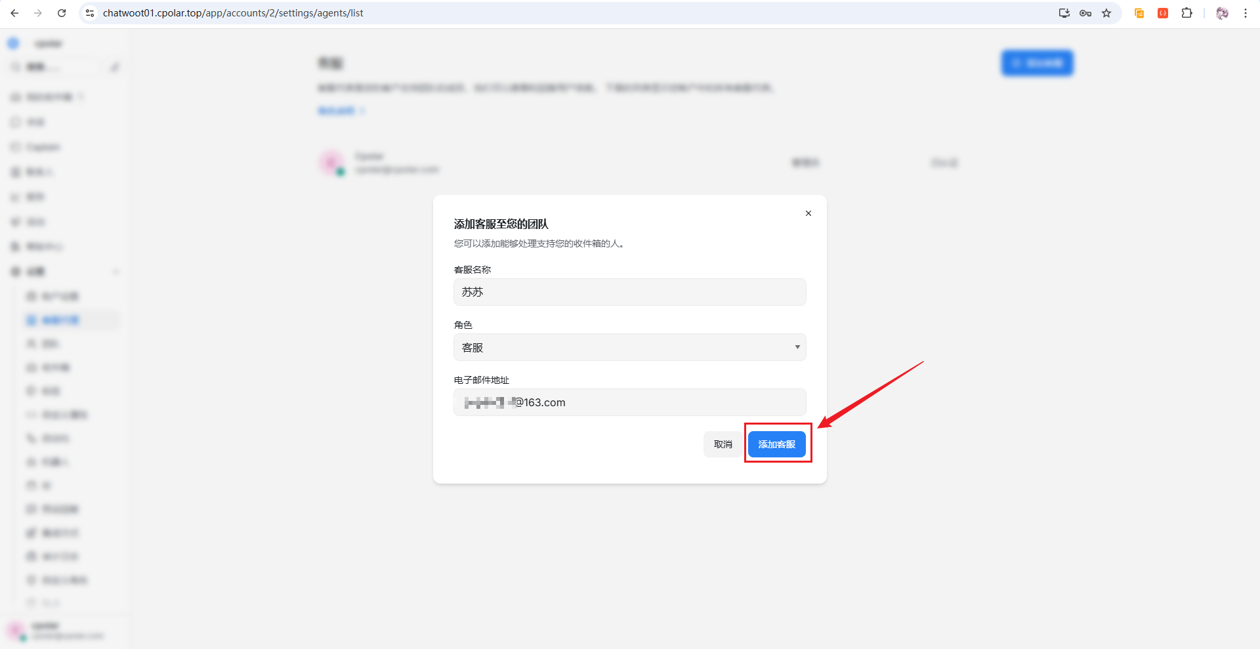Reload the current page
1260x649 pixels.
(62, 13)
